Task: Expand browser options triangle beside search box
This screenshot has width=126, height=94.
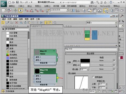Action: point(3,29)
